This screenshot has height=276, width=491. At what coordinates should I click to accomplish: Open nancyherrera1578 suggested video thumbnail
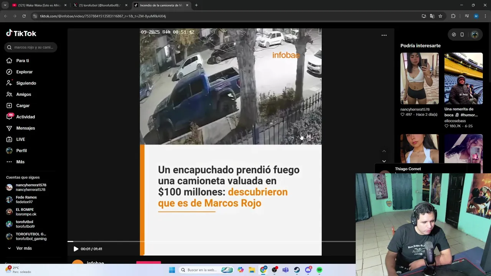pyautogui.click(x=420, y=79)
